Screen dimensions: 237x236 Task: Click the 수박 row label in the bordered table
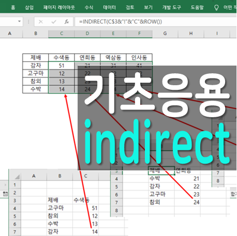pyautogui.click(x=36, y=89)
